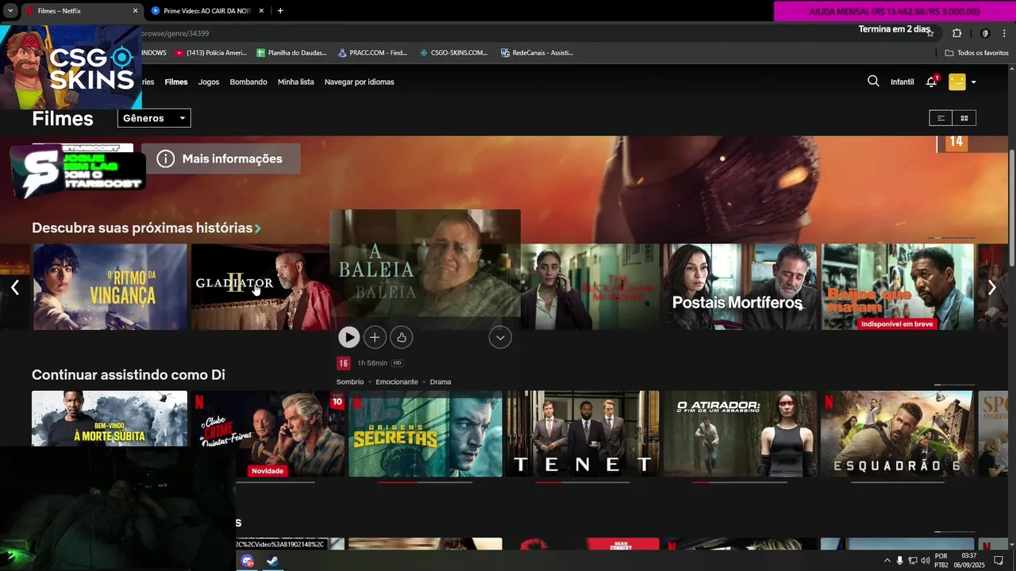Screen dimensions: 1016x571
Task: Open Beijos que matam thumbnail
Action: pos(898,287)
